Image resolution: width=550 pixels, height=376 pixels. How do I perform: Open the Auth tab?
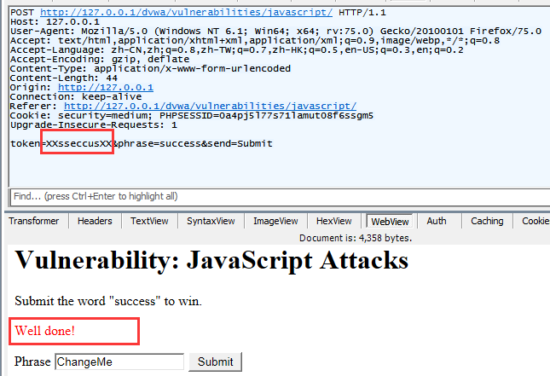[x=437, y=222]
